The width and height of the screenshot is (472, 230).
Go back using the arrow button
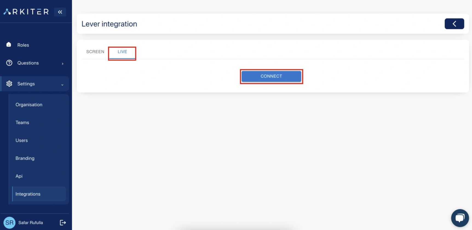454,24
